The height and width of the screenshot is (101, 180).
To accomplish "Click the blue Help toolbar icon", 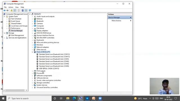I will [x=23, y=10].
